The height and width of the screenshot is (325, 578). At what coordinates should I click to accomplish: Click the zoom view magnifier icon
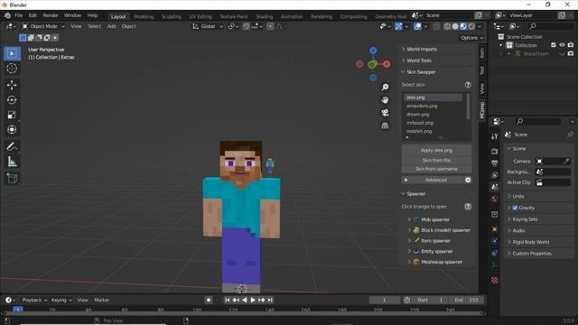(385, 87)
